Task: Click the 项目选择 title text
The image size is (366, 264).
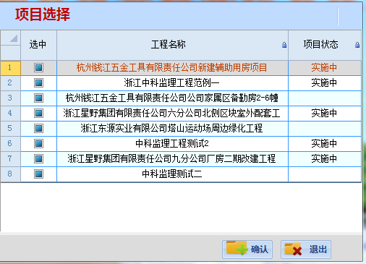Action: click(x=43, y=14)
